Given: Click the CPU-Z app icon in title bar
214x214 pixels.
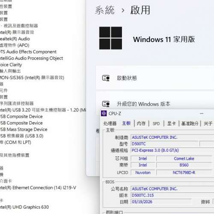Looking at the screenshot, I should tap(104, 113).
